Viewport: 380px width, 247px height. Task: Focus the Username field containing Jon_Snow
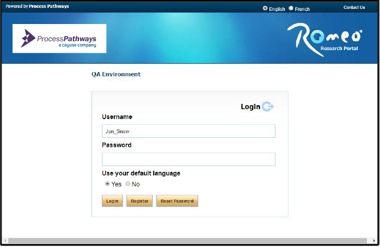pyautogui.click(x=188, y=131)
